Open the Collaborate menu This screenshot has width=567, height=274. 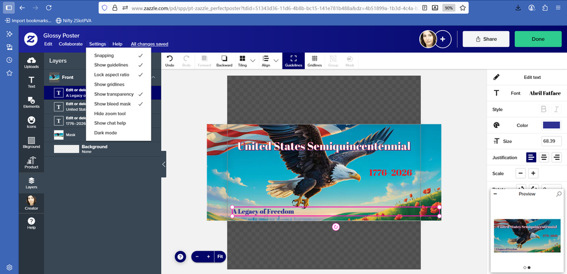(x=70, y=44)
